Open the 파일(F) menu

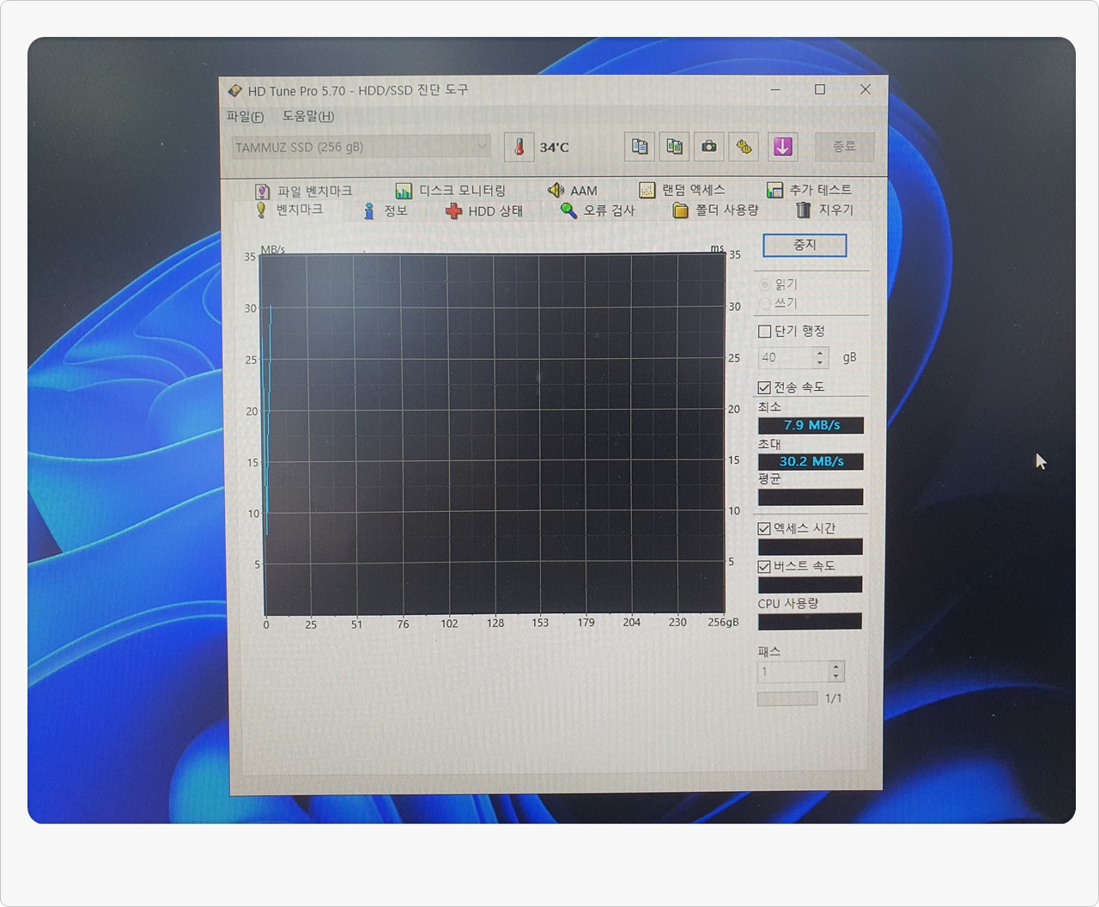pyautogui.click(x=245, y=117)
